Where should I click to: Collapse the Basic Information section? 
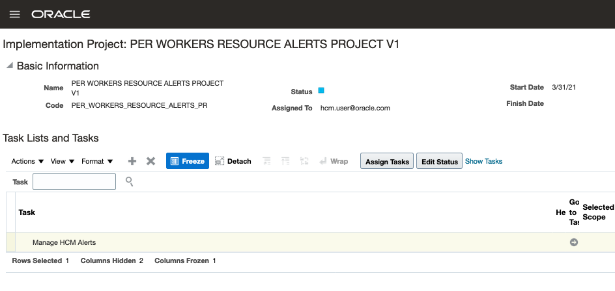click(10, 66)
